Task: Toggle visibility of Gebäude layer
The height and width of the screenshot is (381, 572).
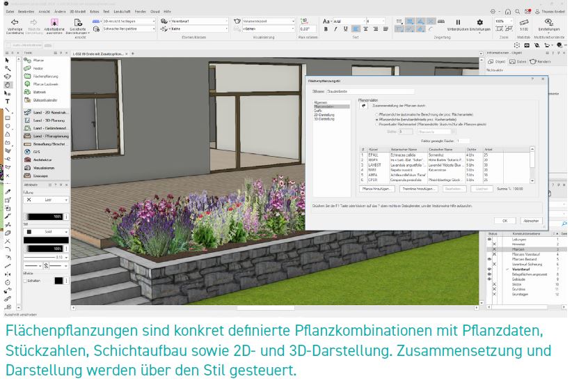Action: click(490, 279)
